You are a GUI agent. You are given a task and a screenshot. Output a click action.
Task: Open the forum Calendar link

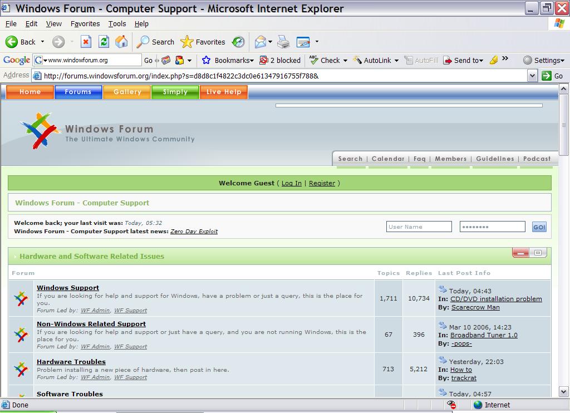pos(388,159)
